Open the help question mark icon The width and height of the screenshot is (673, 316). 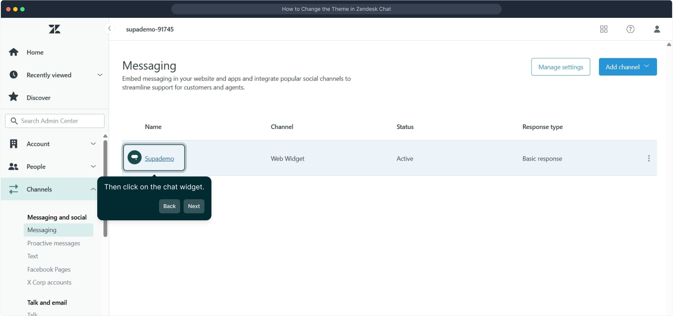pyautogui.click(x=630, y=29)
